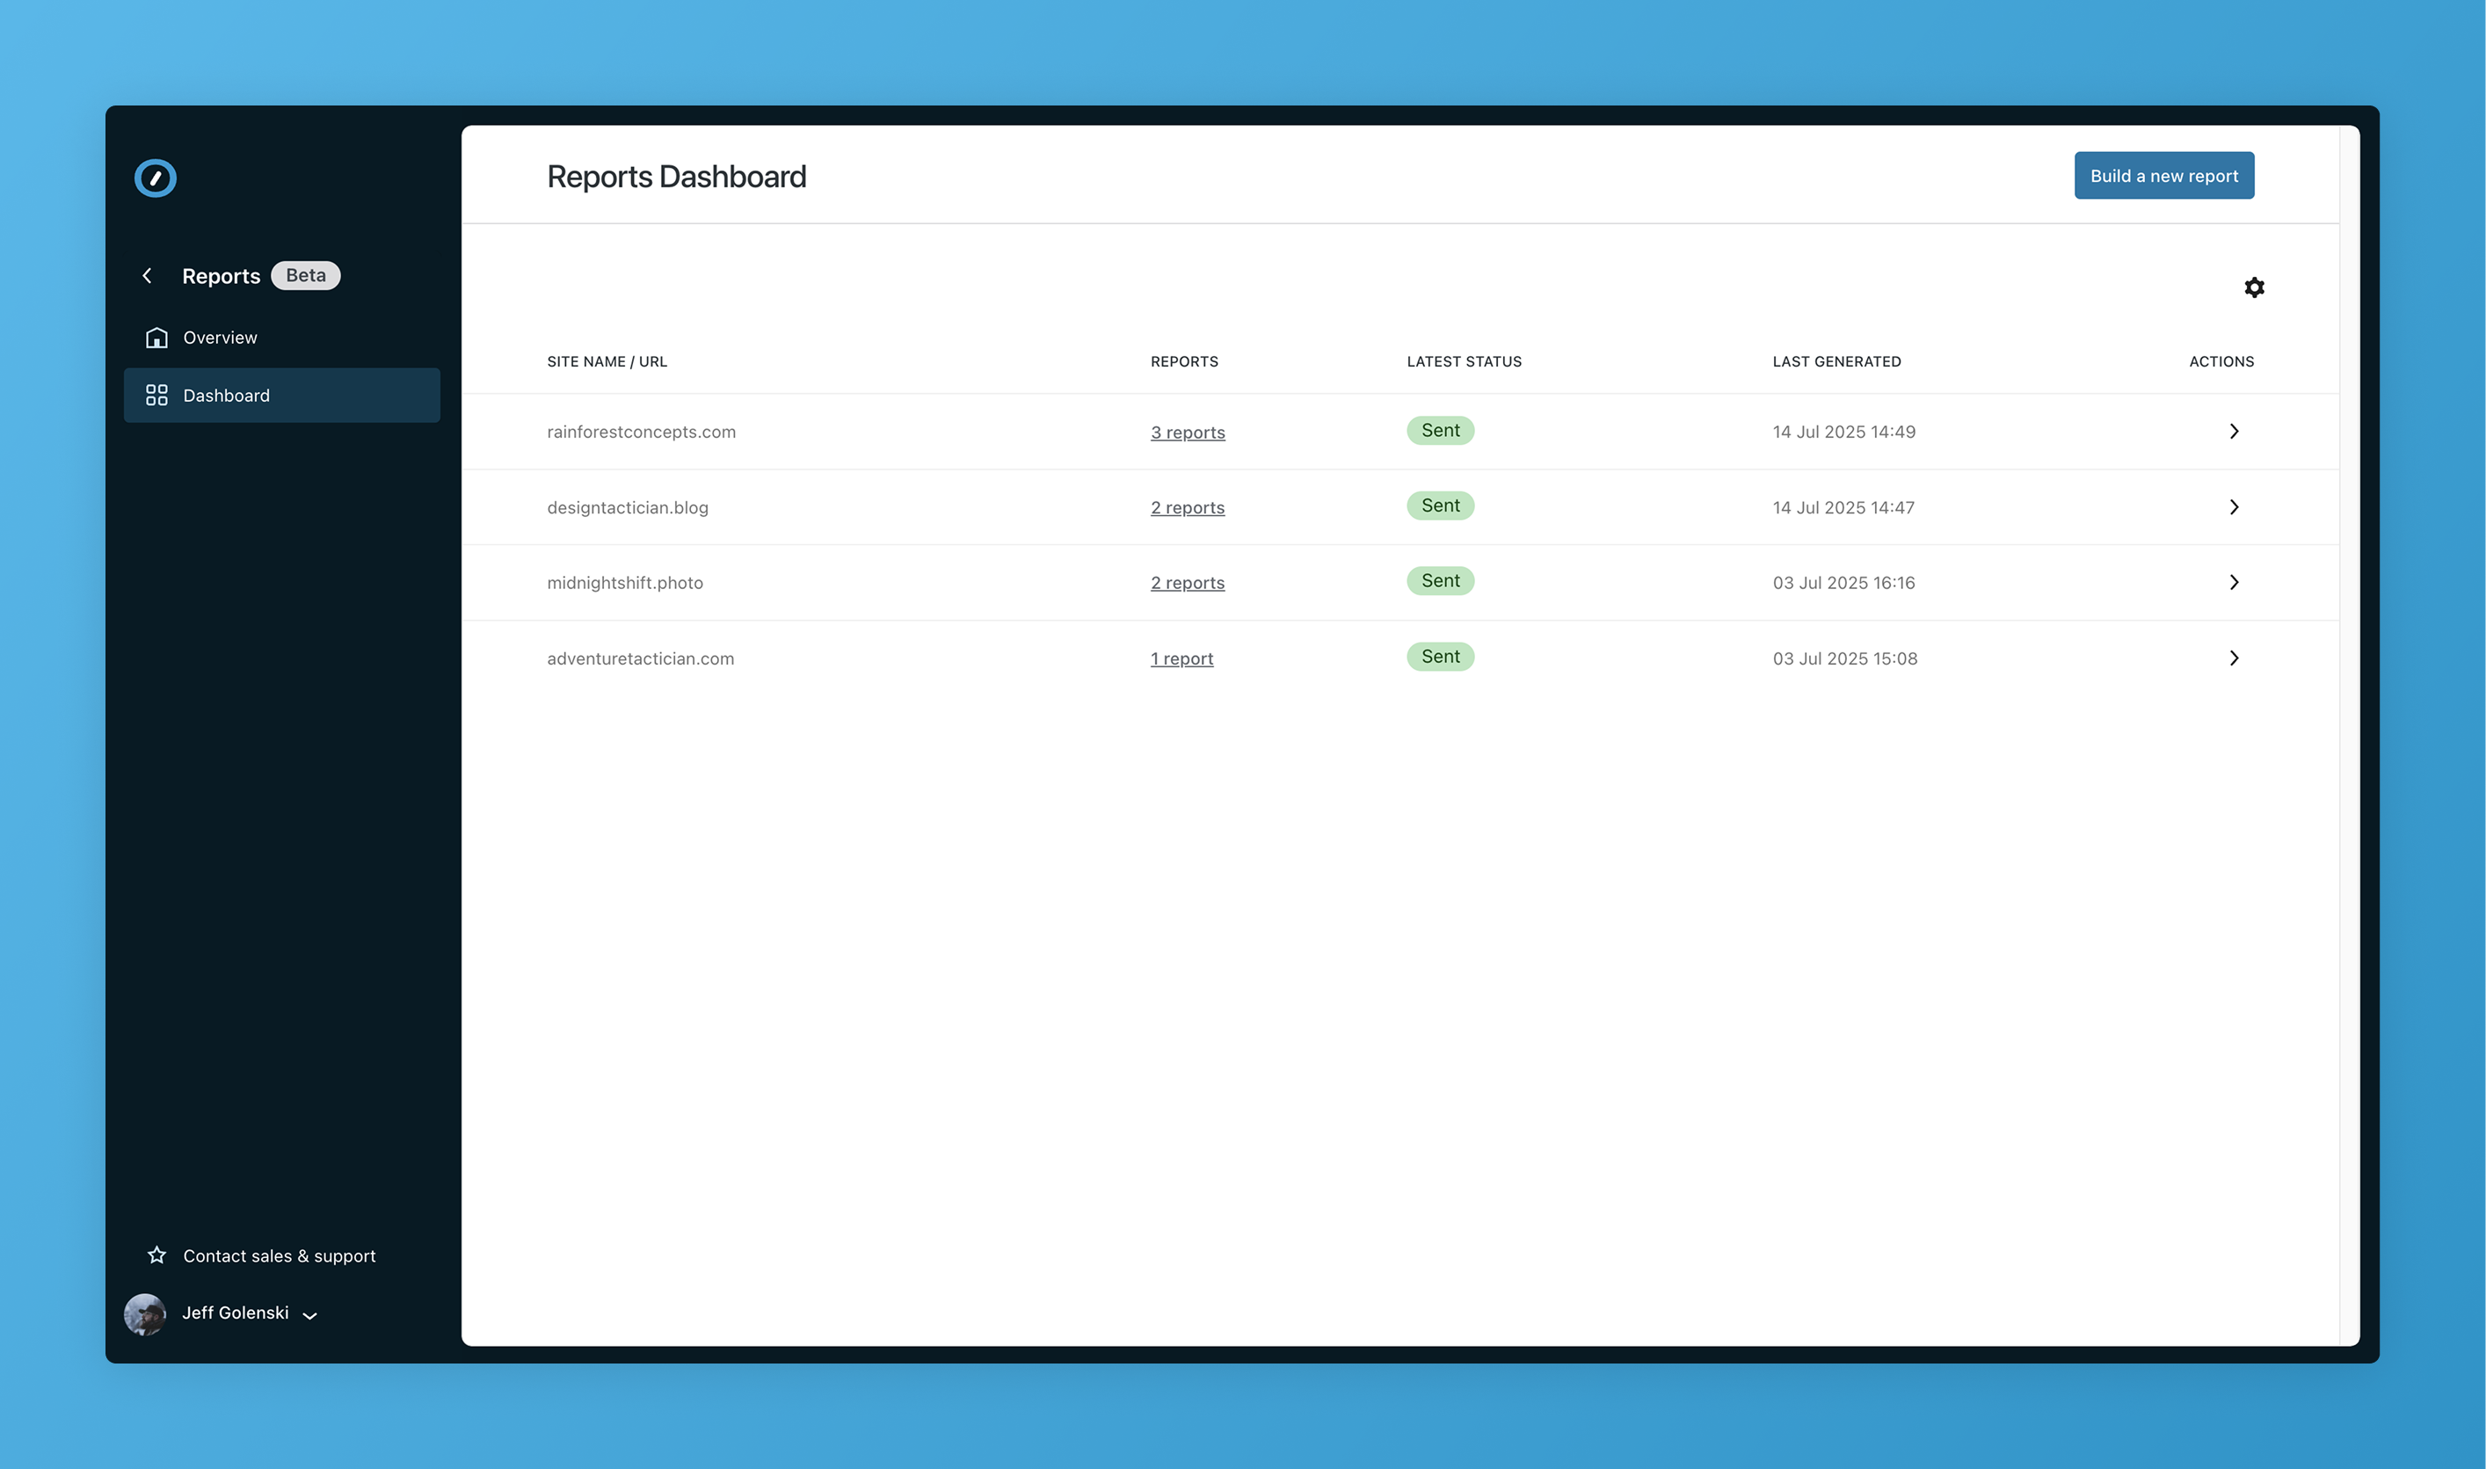
Task: Expand designtactician.blog with its arrow
Action: (2233, 507)
